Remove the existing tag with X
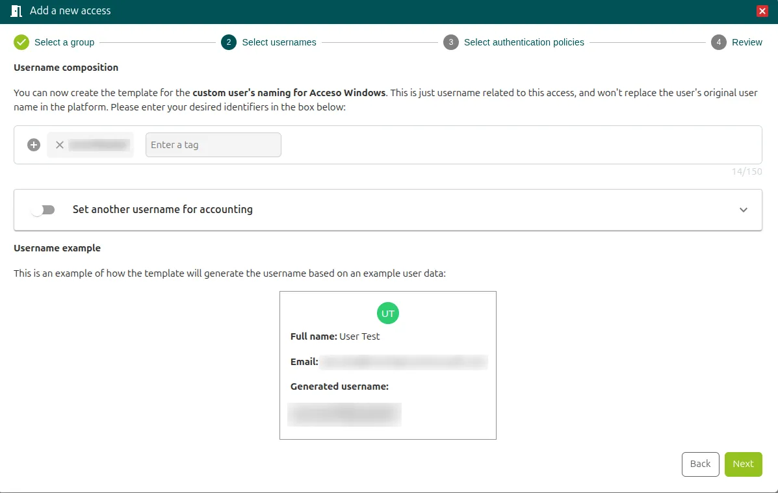 click(x=60, y=145)
